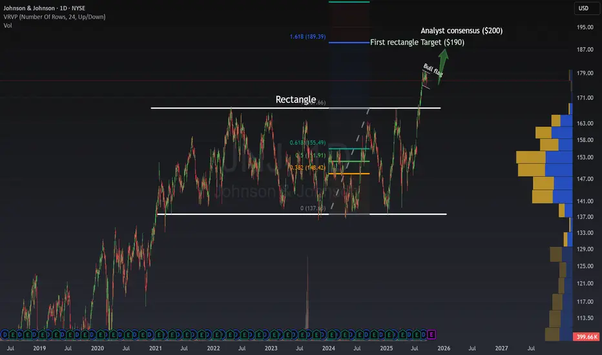Click the 121.00 price axis label
602x355 pixels.
(585, 283)
